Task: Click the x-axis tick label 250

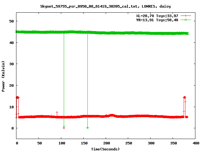Action: (x=129, y=143)
